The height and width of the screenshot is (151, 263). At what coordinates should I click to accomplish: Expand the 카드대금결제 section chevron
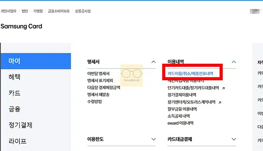234,139
